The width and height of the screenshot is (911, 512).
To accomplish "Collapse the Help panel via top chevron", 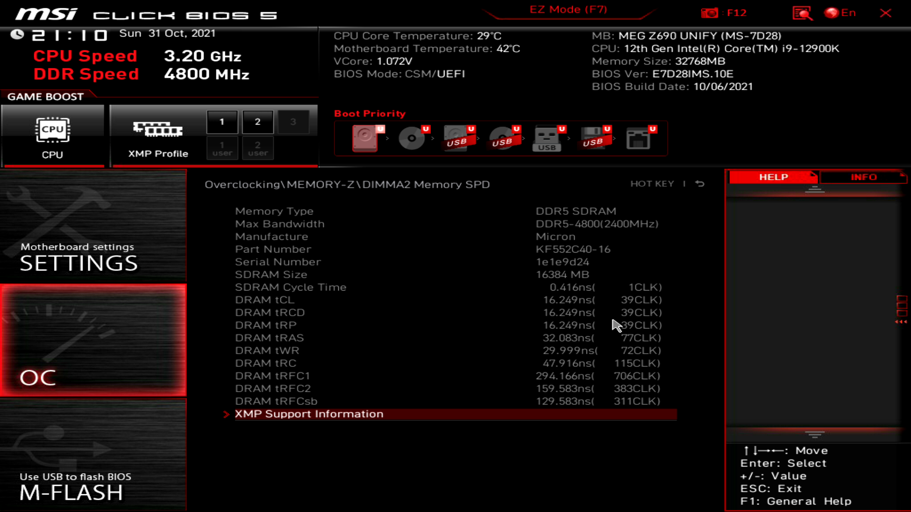I will (x=815, y=189).
